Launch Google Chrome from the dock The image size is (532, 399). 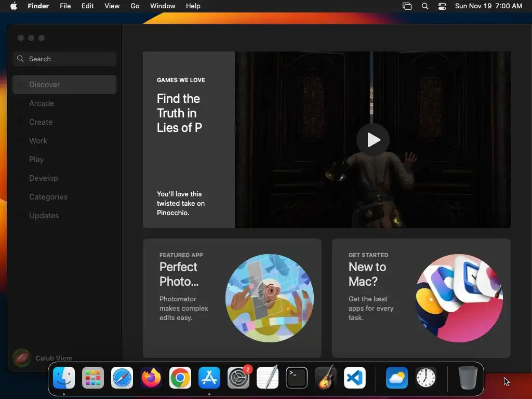pos(180,378)
